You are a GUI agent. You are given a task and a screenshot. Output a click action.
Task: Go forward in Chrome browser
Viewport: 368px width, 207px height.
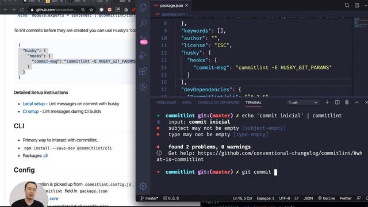coord(14,10)
